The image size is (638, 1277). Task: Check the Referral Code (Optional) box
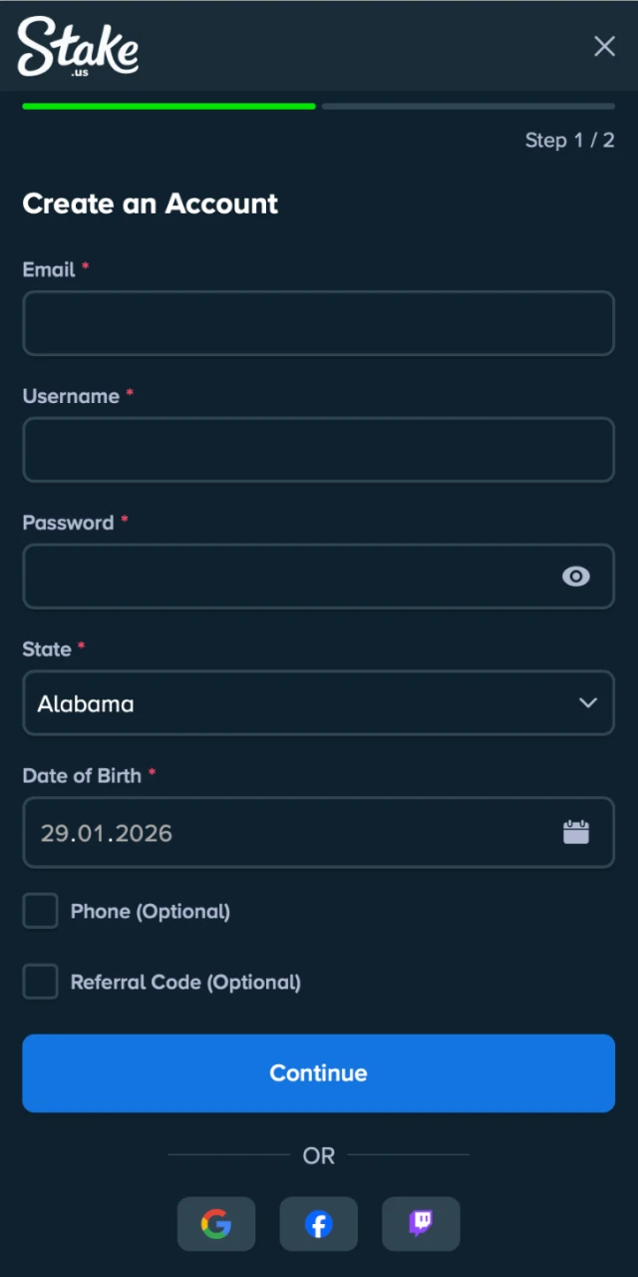pyautogui.click(x=40, y=981)
